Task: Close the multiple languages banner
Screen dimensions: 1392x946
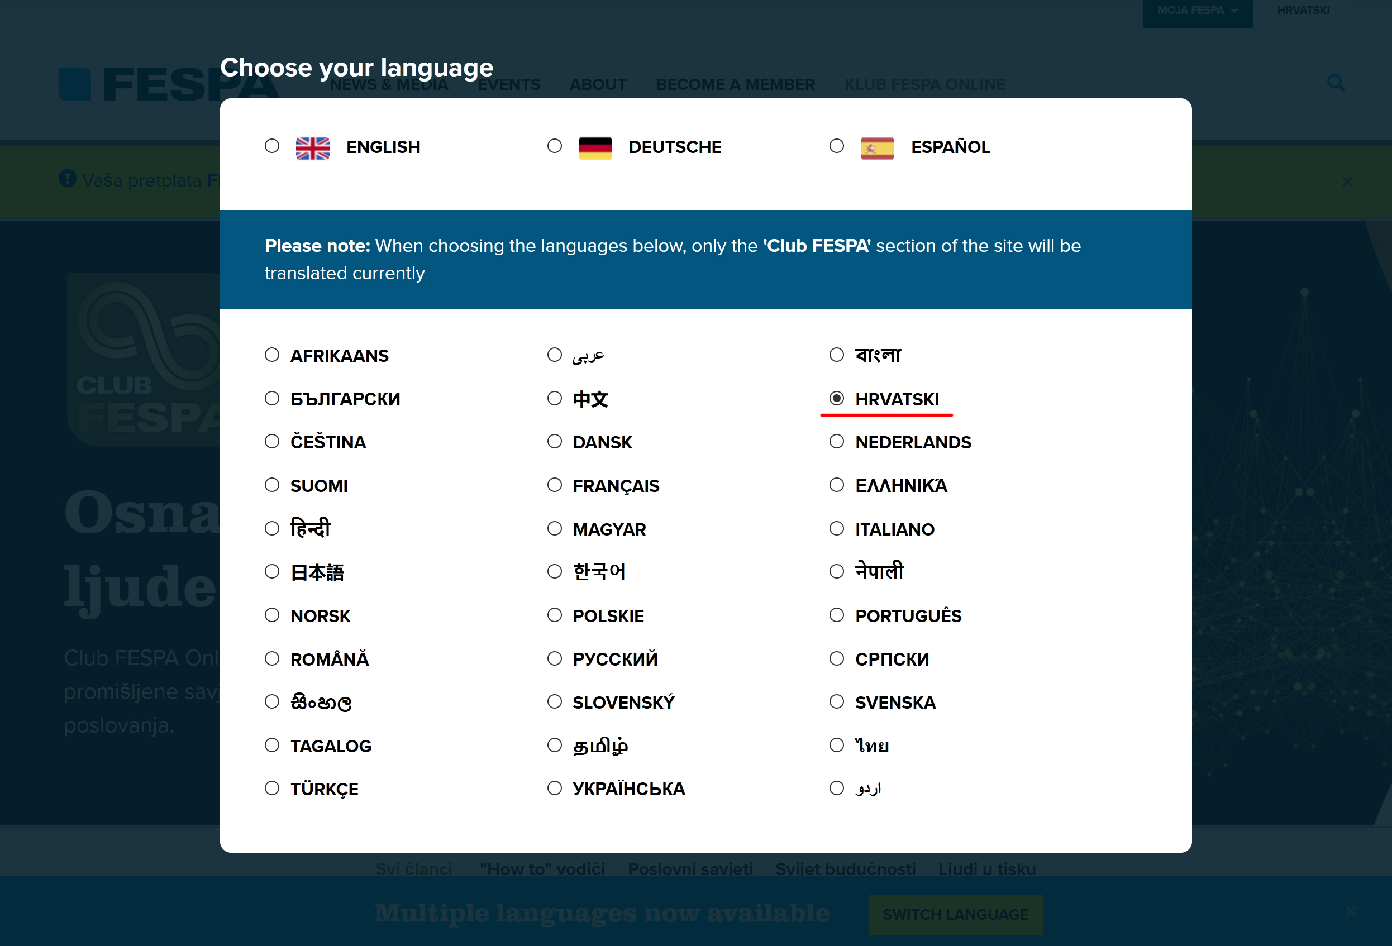Action: [1351, 911]
